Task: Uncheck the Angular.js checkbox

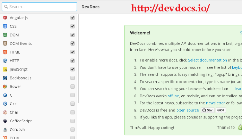Action: (x=72, y=18)
